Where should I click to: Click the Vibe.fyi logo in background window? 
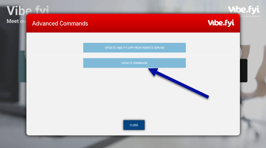click(244, 10)
